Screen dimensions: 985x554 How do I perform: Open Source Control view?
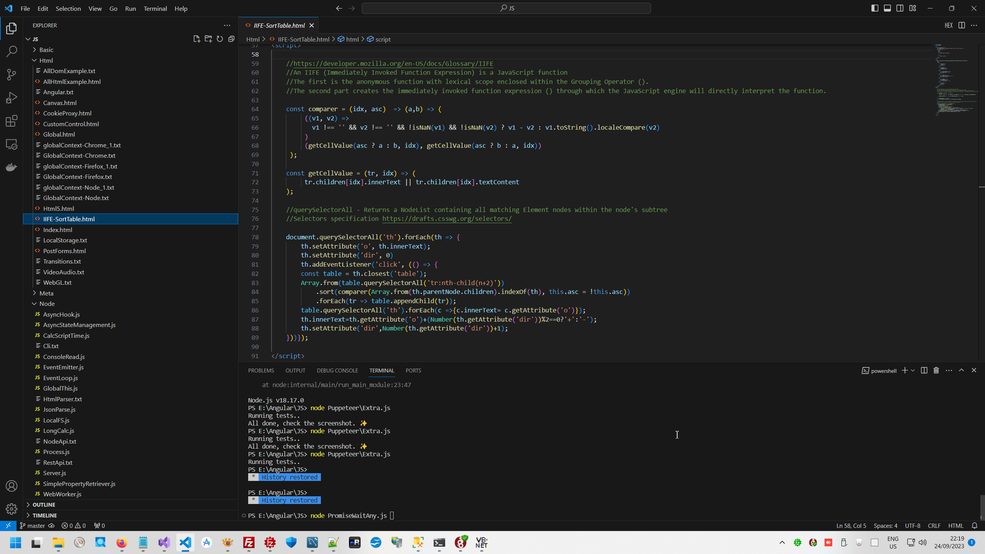[12, 74]
